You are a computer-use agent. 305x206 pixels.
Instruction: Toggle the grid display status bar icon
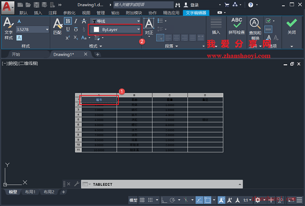(142, 200)
